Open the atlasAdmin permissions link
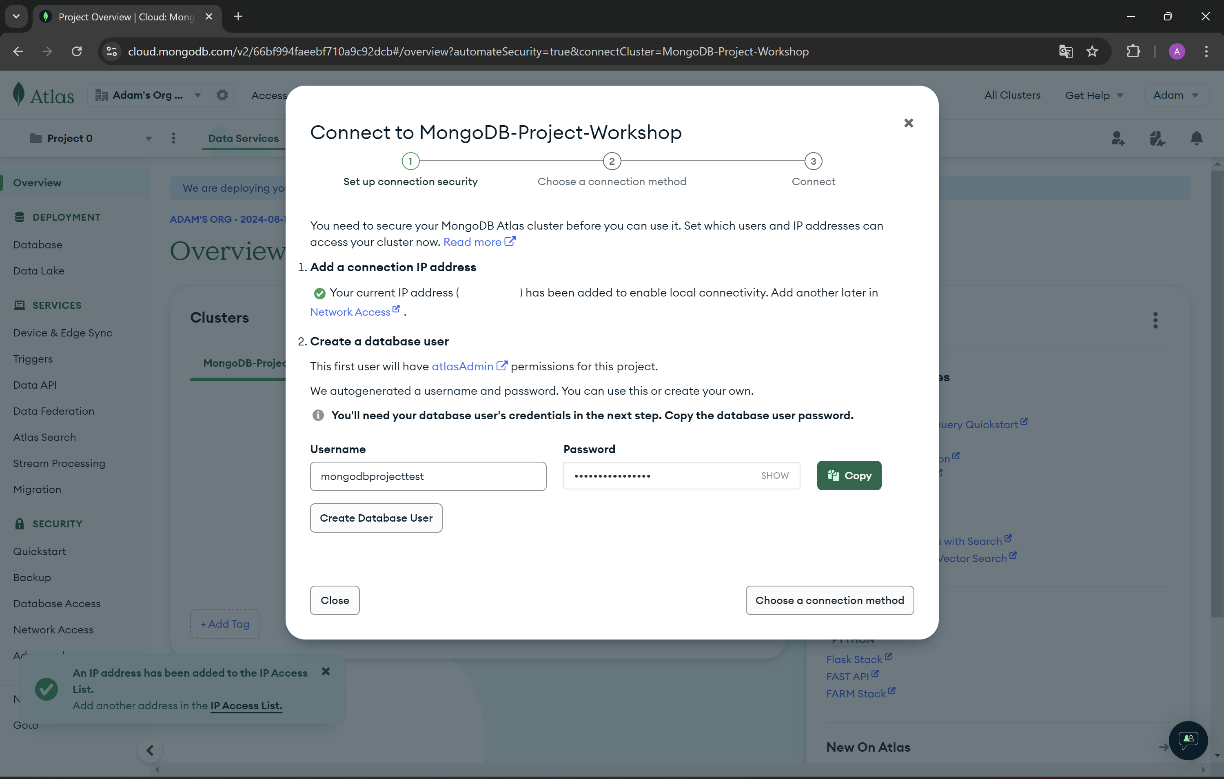This screenshot has width=1224, height=779. (463, 366)
